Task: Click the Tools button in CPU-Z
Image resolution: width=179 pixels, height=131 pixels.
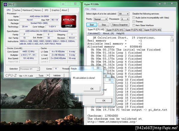Action: tap(41, 76)
